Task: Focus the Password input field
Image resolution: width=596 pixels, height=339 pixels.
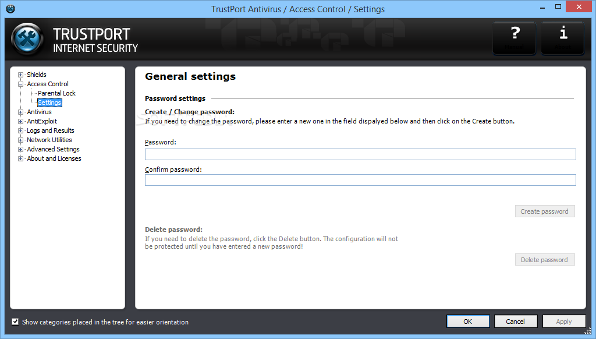Action: pos(360,154)
